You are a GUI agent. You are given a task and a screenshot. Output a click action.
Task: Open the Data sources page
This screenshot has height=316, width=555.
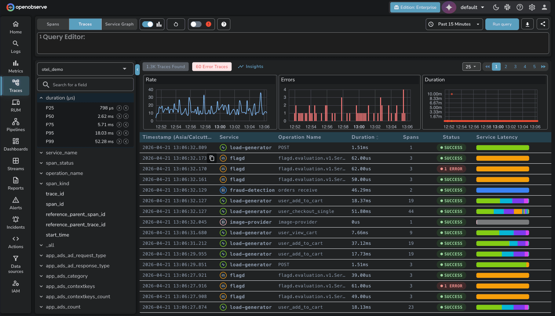[15, 264]
